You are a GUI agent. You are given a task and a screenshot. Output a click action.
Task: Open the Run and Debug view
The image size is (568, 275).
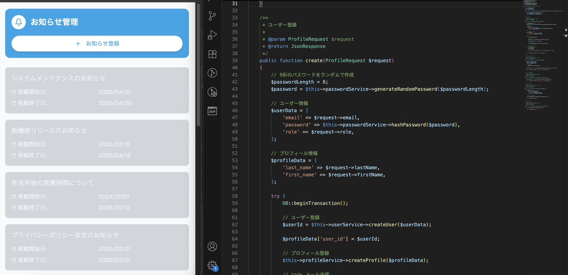point(212,35)
